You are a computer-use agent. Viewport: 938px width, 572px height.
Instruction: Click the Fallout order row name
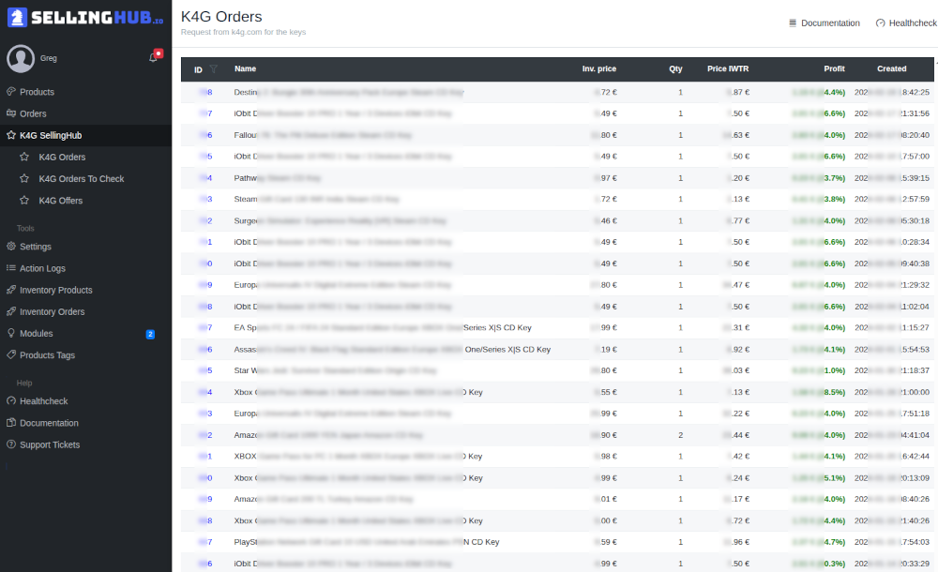coord(323,135)
